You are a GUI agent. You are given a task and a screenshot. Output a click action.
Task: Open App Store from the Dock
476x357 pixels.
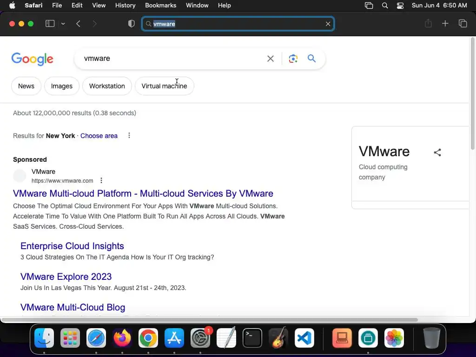tap(174, 338)
